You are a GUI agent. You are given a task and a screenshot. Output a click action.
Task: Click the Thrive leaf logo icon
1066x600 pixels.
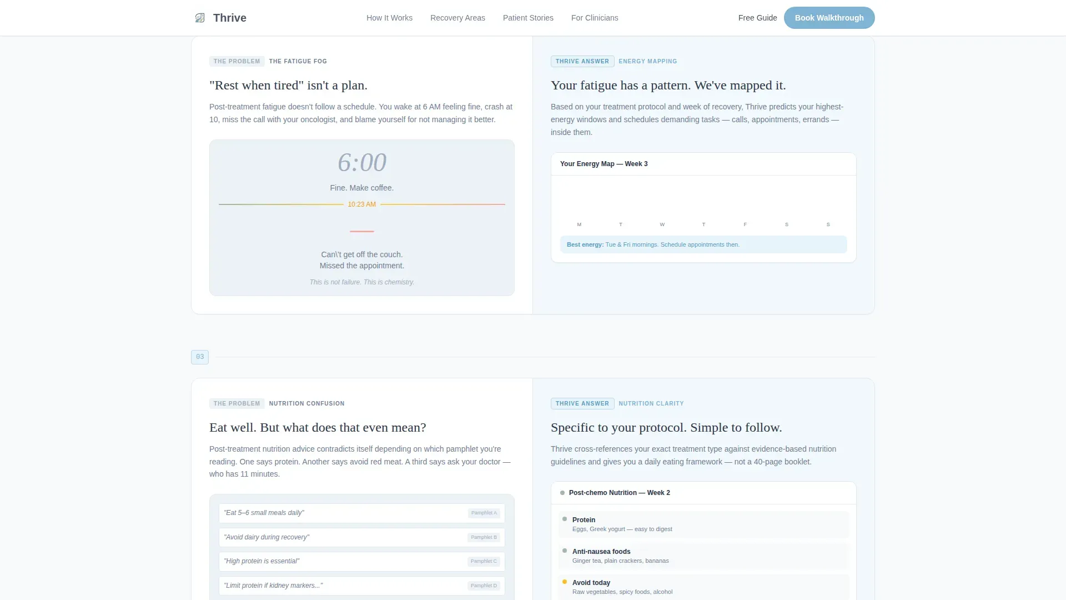coord(200,18)
